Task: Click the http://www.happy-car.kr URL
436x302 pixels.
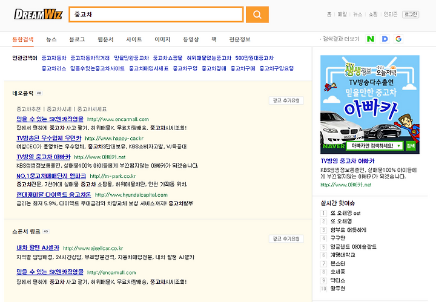Action: pyautogui.click(x=114, y=139)
